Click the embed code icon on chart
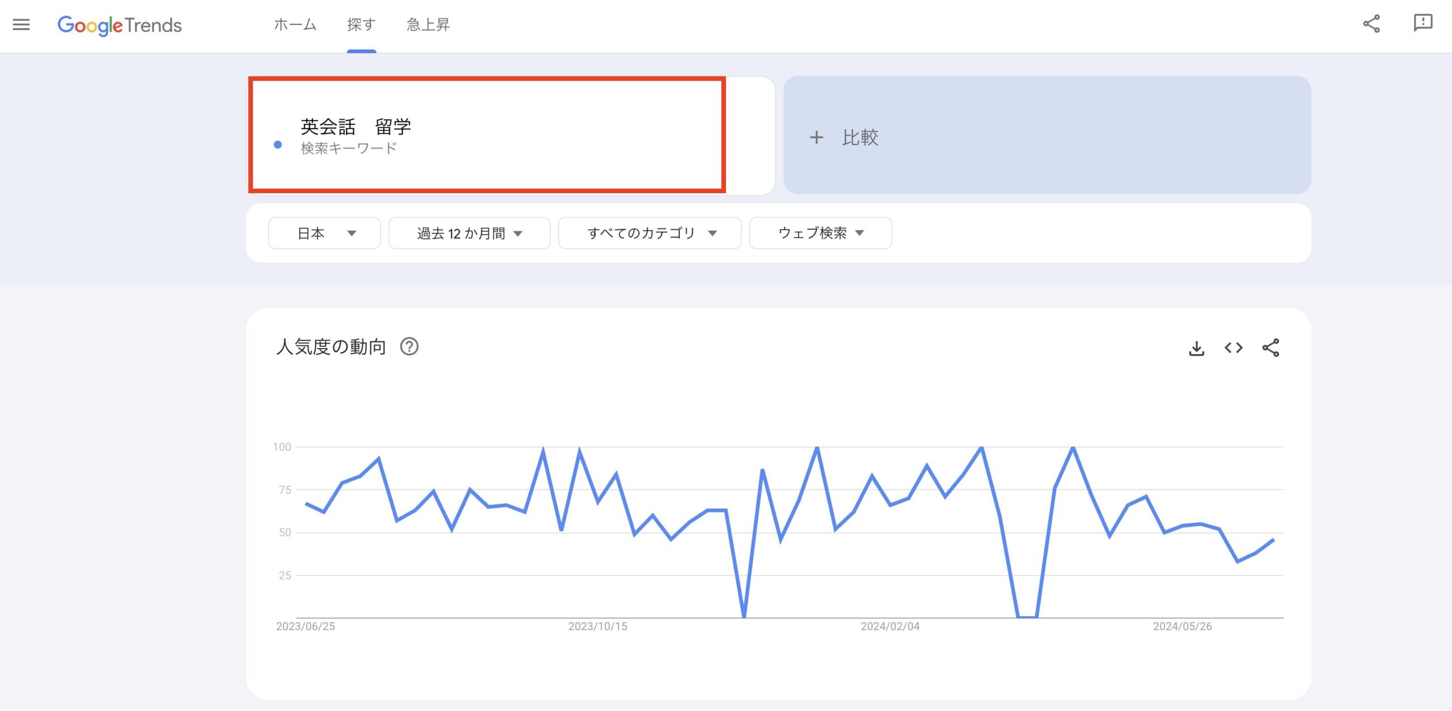1452x711 pixels. pos(1234,348)
